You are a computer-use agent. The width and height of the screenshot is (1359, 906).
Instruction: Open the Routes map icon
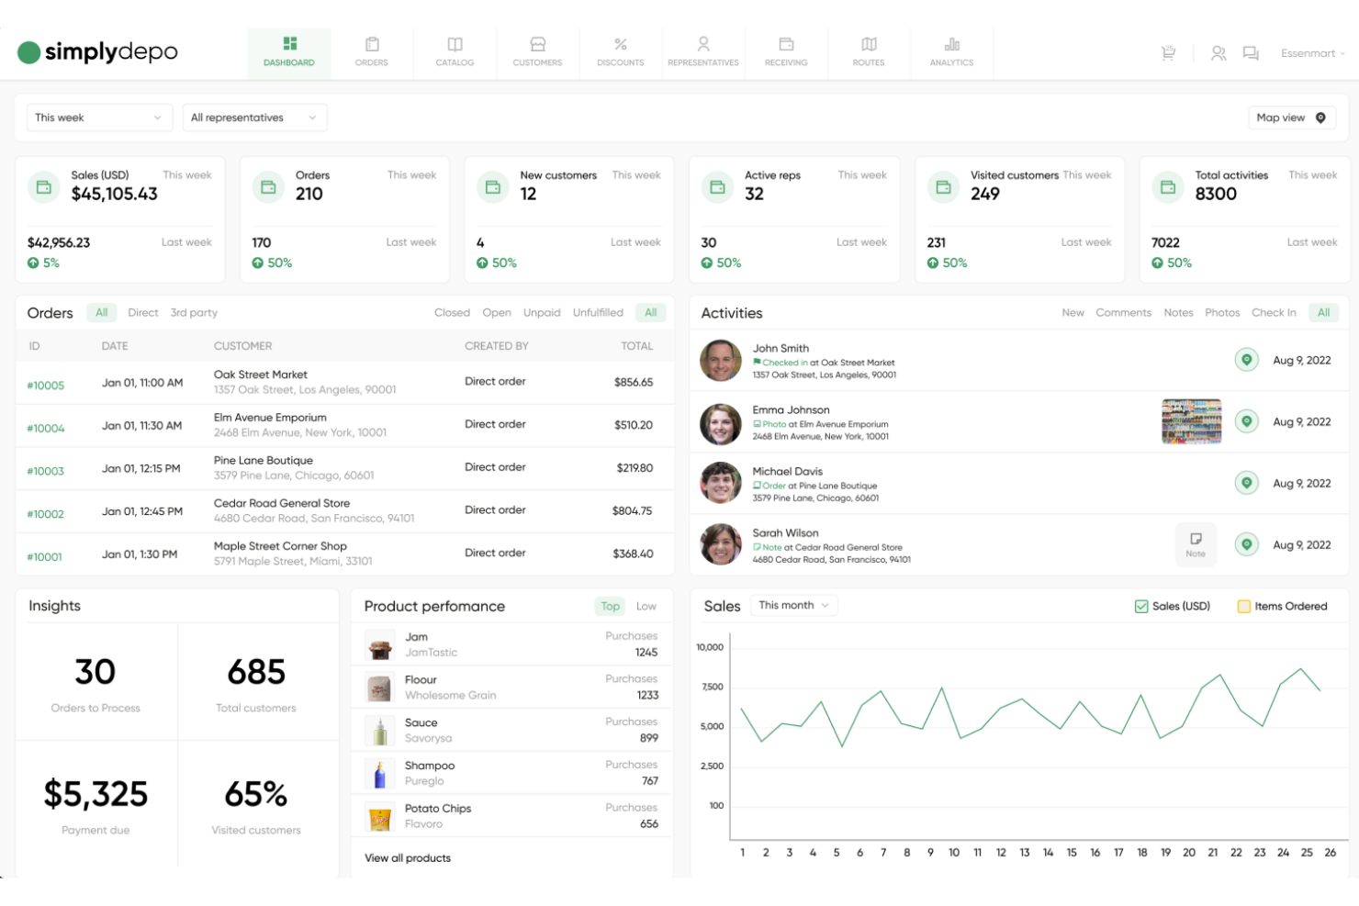[868, 52]
